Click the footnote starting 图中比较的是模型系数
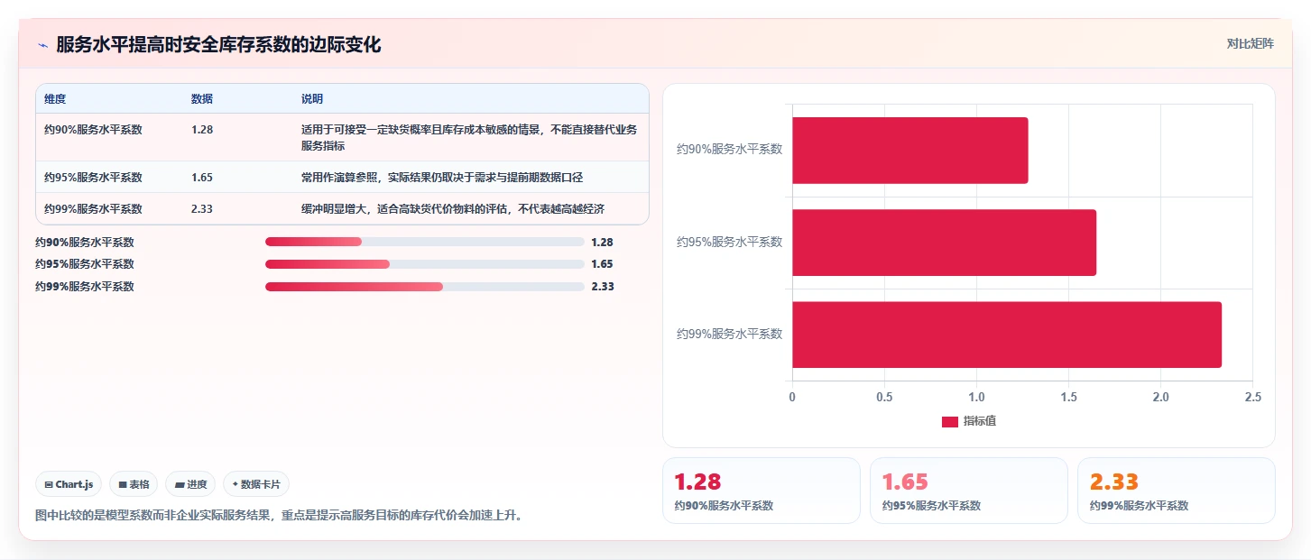Viewport: 1311px width, 560px height. pos(279,516)
